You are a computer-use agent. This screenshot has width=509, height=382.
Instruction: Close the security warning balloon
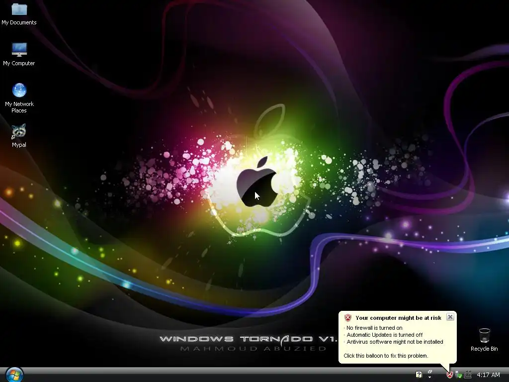coord(450,317)
